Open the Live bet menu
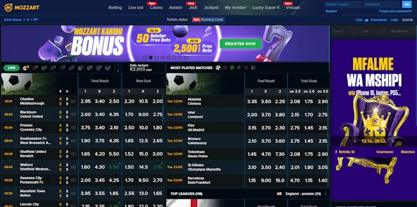Image resolution: width=417 pixels, height=207 pixels. click(136, 7)
